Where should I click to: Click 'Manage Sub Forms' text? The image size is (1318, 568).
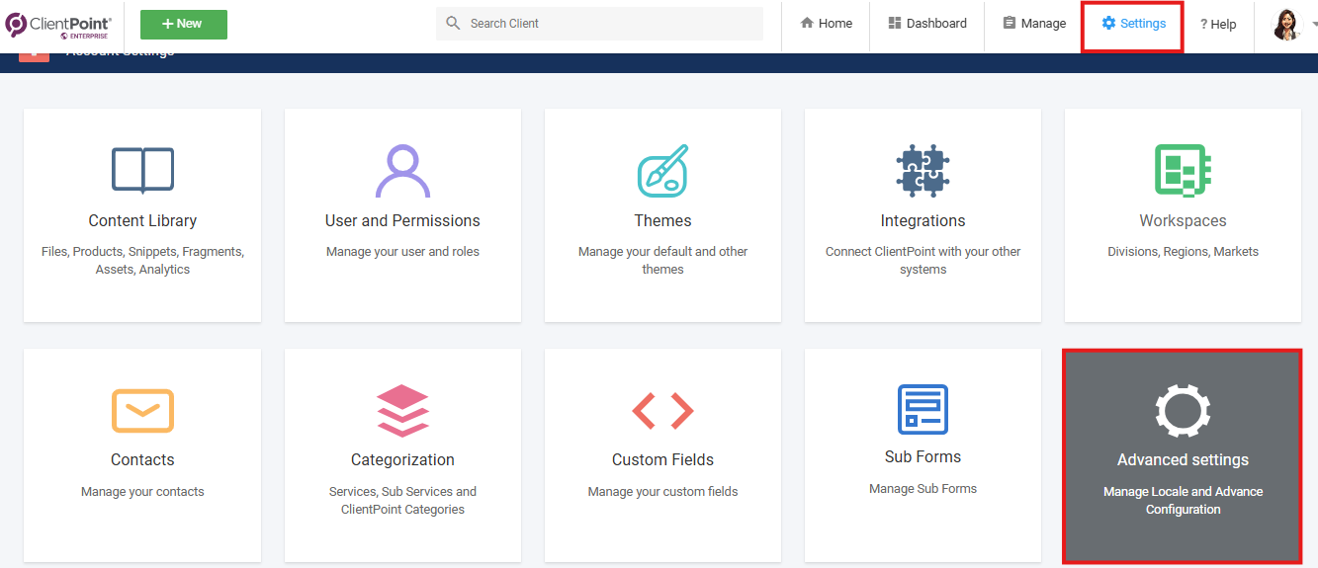pyautogui.click(x=923, y=489)
